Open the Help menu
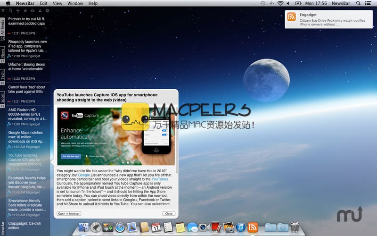The width and height of the screenshot is (377, 236). tap(93, 3)
